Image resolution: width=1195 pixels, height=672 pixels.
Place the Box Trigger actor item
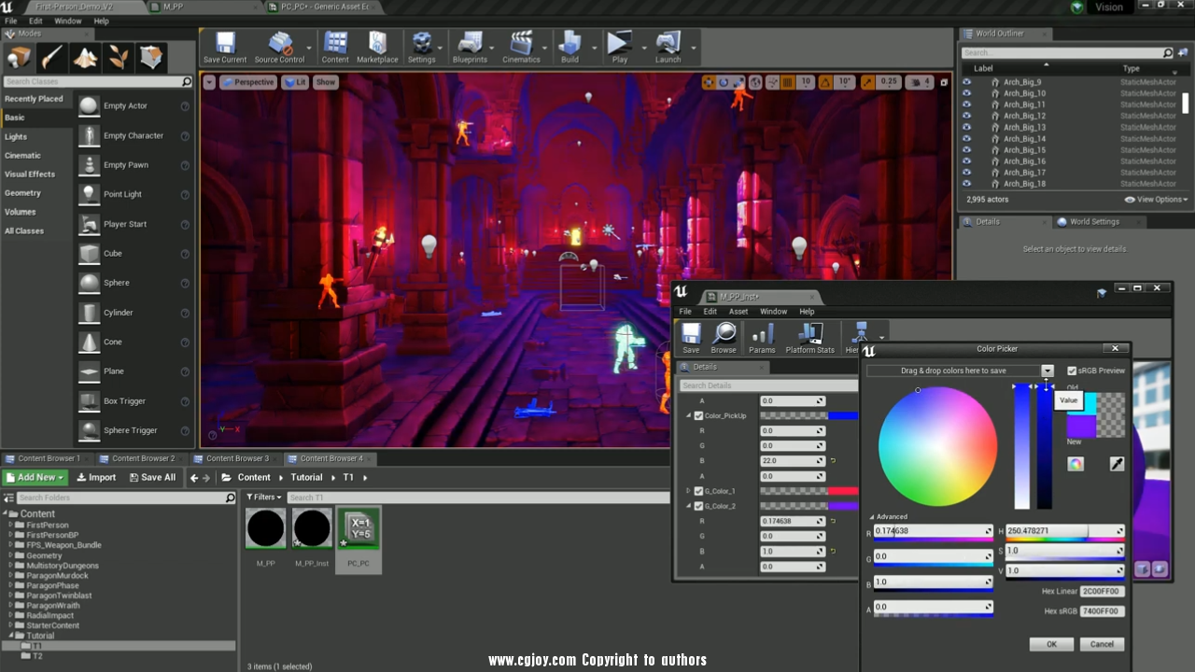[134, 401]
